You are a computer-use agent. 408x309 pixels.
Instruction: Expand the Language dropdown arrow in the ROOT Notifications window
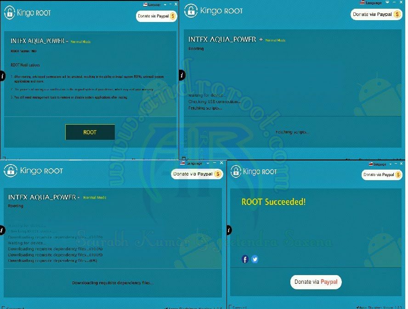tap(165, 5)
